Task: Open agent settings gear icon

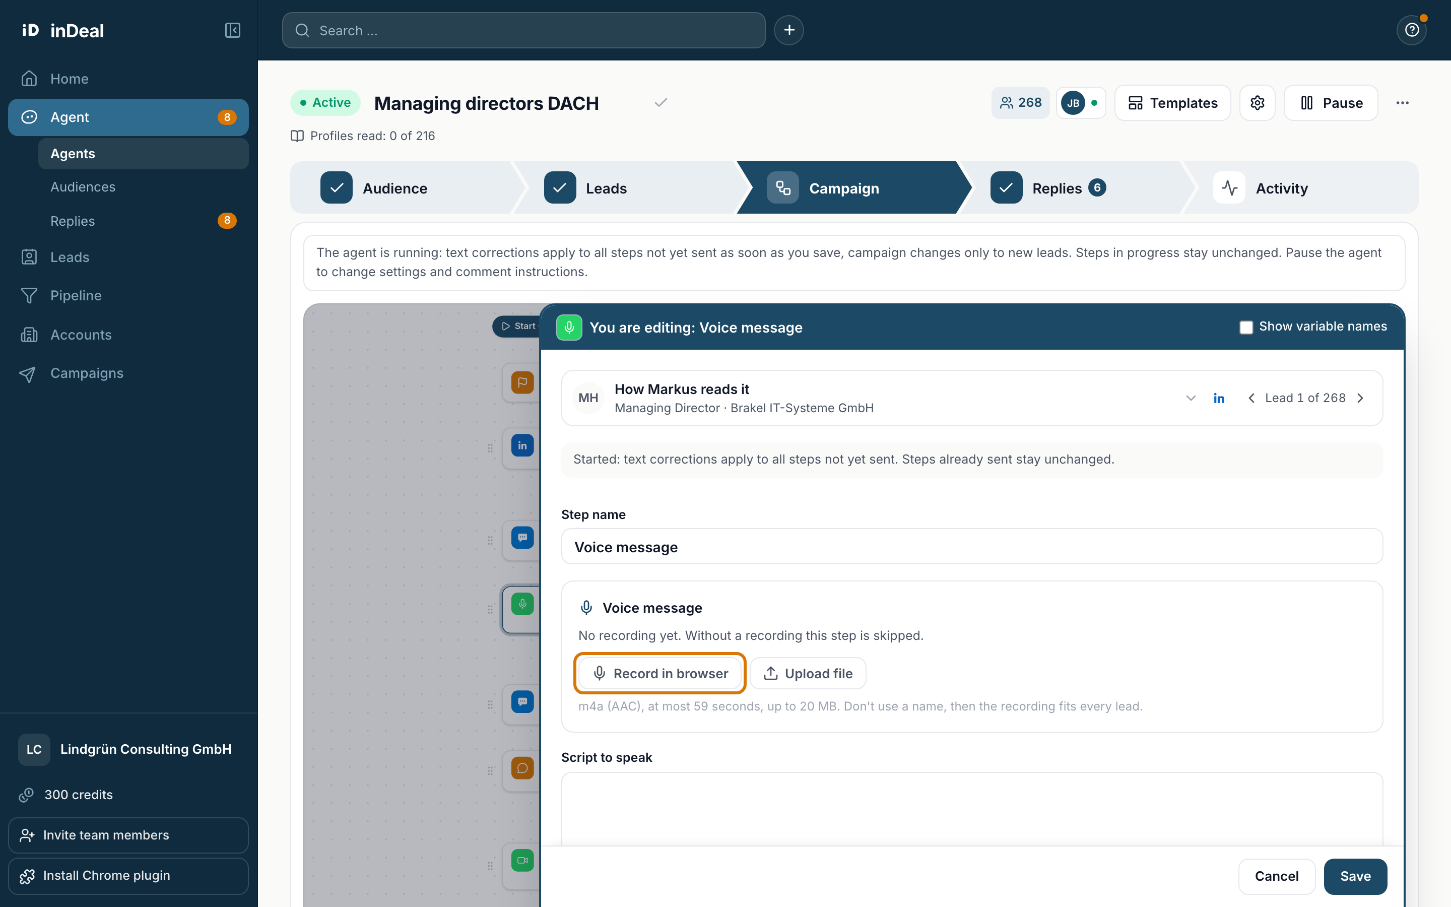Action: tap(1258, 103)
